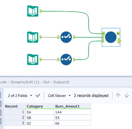Viewport: 132px width, 129px height.
Task: Click the up arrow for previous record
Action: (x=118, y=95)
